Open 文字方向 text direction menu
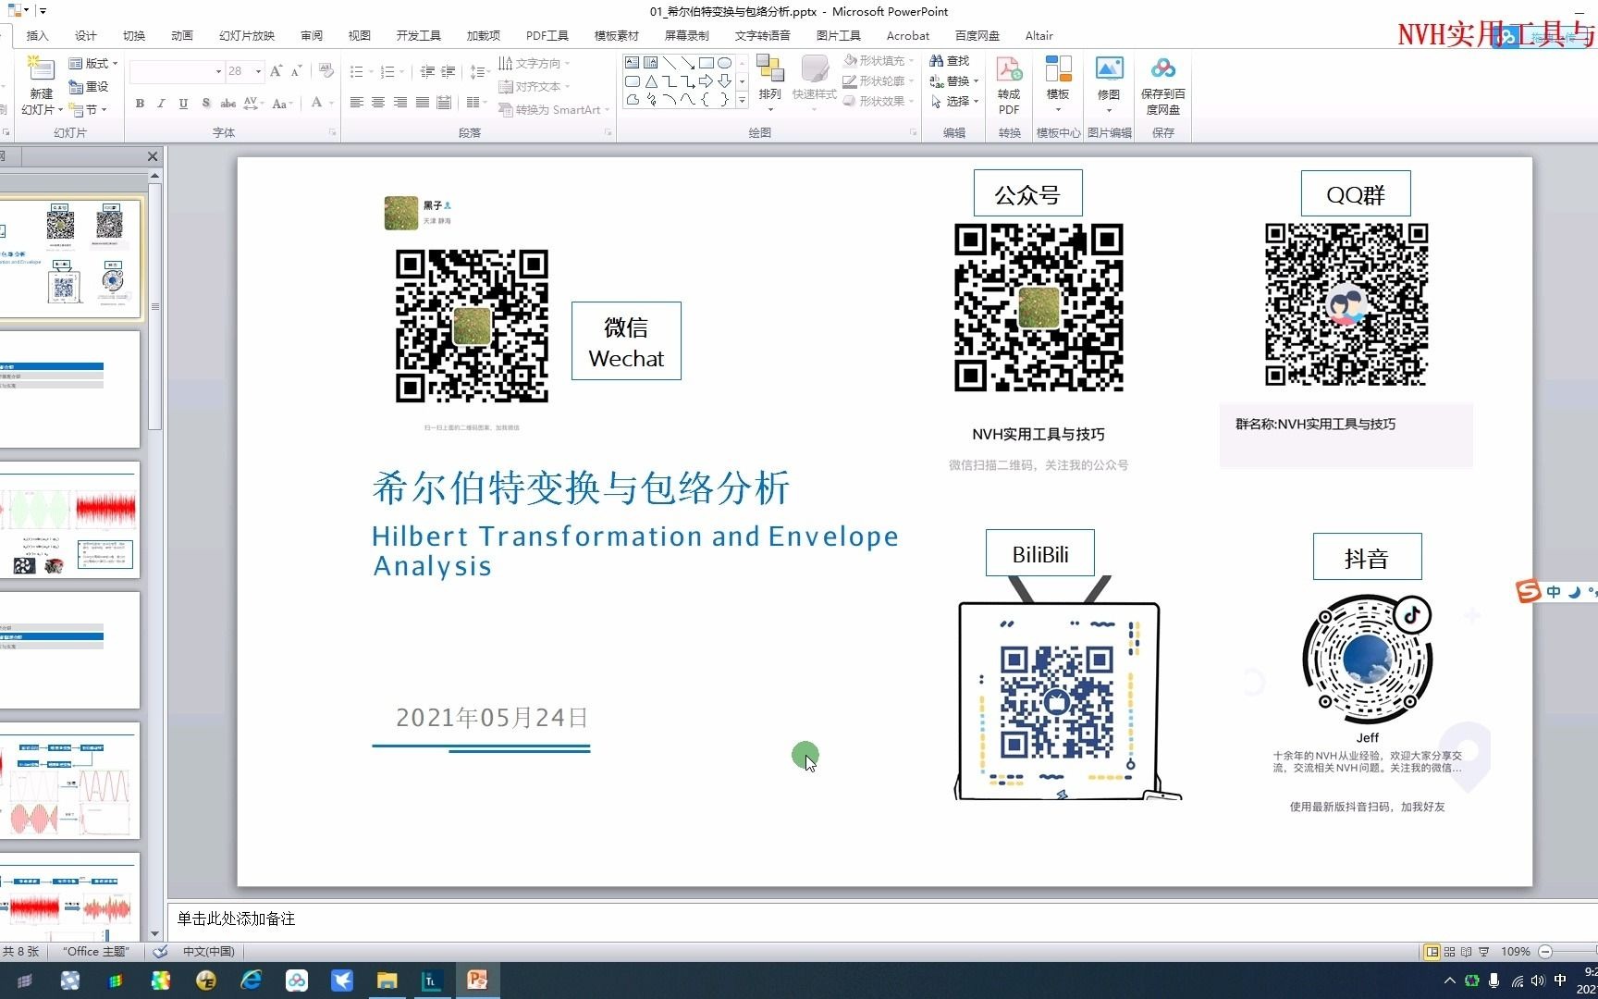This screenshot has height=999, width=1598. point(534,63)
